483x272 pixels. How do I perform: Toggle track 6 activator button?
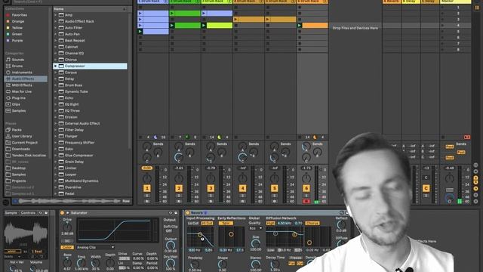coord(306,188)
